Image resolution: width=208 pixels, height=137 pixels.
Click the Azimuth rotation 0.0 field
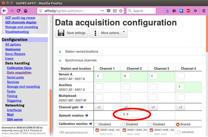132,114
